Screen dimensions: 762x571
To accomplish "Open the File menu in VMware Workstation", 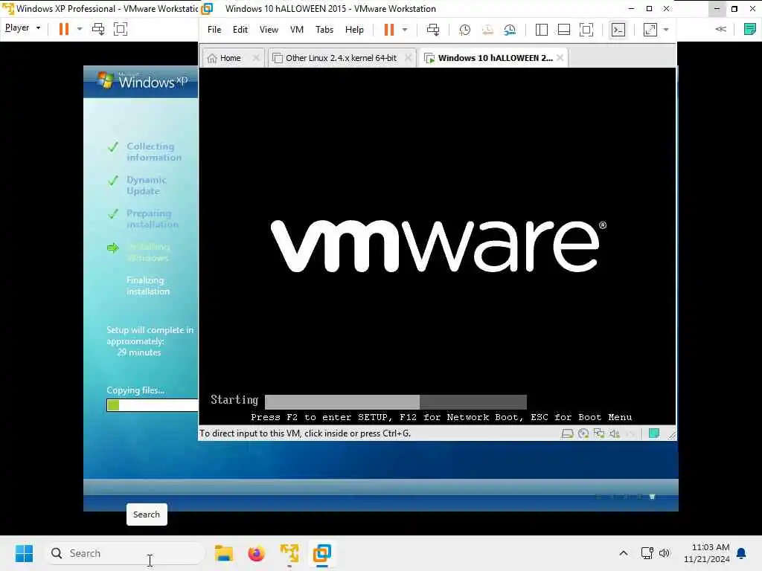I will [x=214, y=30].
